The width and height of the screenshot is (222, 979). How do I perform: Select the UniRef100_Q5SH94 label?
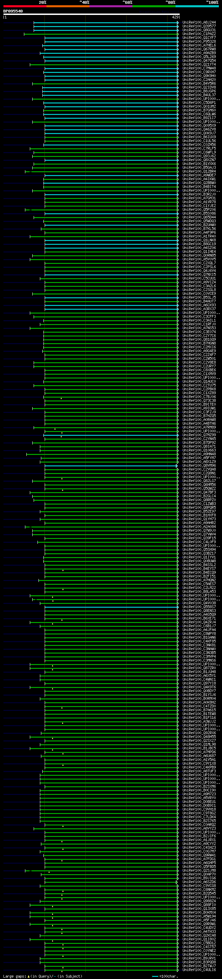tap(199, 549)
